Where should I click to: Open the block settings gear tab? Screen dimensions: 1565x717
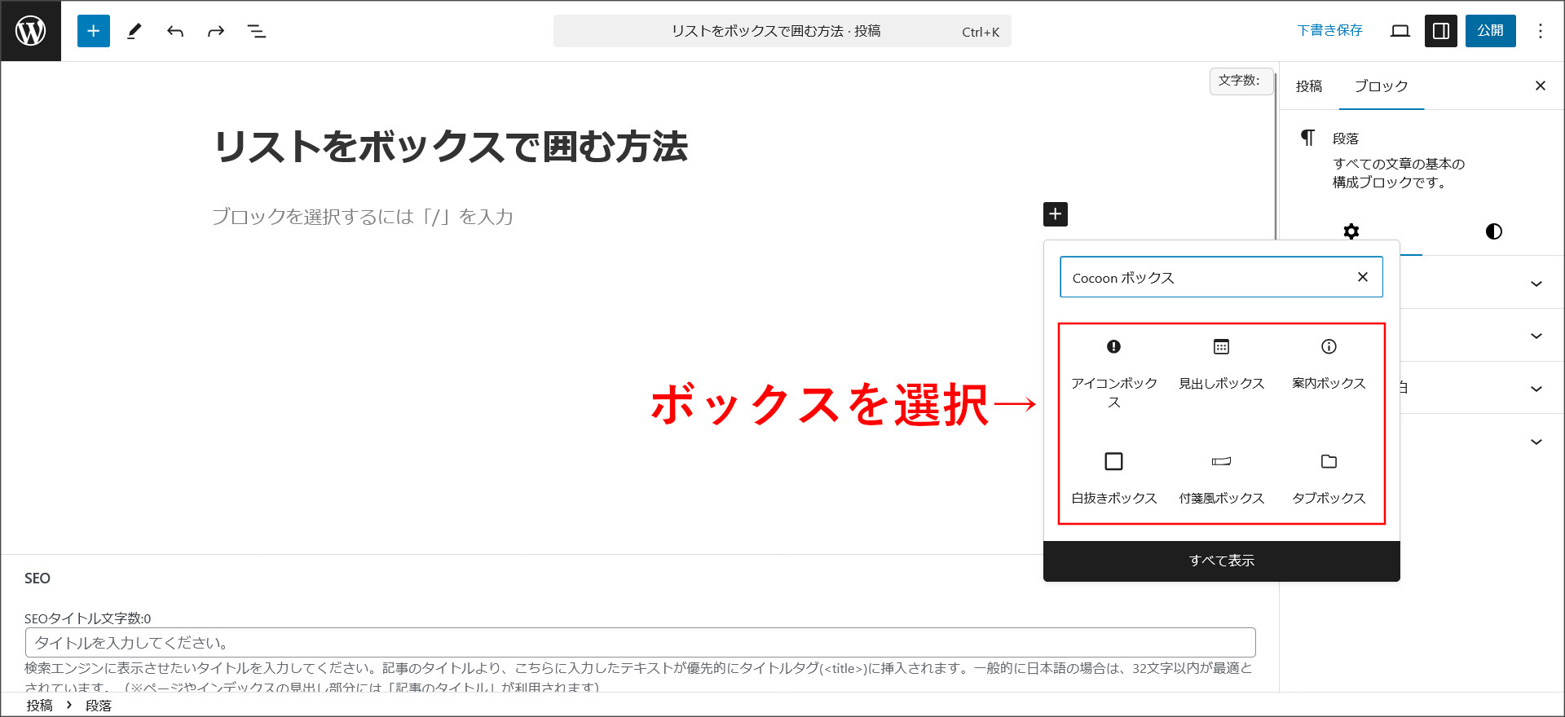(x=1351, y=231)
